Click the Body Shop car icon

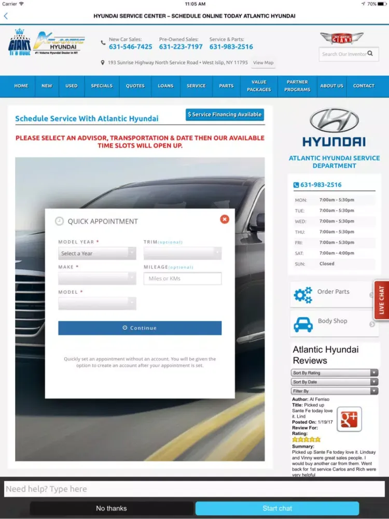point(303,324)
